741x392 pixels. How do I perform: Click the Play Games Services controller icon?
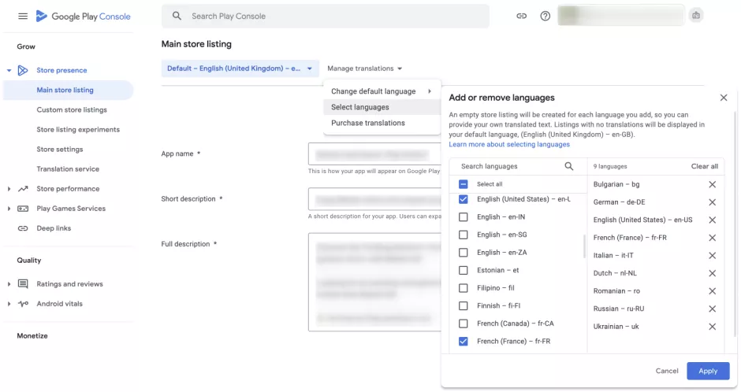point(23,209)
